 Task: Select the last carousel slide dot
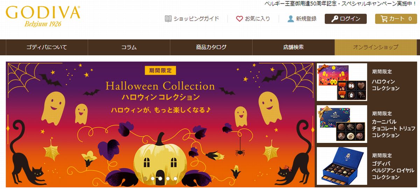point(175,179)
